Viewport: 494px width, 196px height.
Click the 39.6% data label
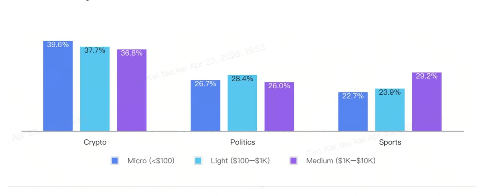pos(58,45)
